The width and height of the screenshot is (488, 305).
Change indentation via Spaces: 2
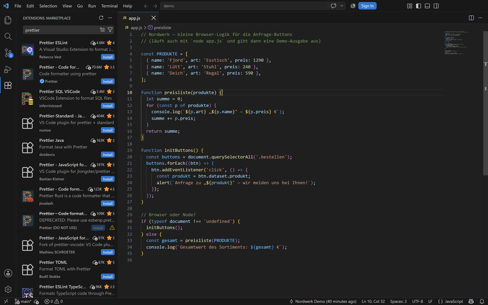coord(398,301)
